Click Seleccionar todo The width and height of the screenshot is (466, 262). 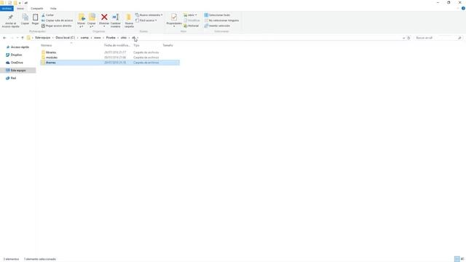click(217, 15)
